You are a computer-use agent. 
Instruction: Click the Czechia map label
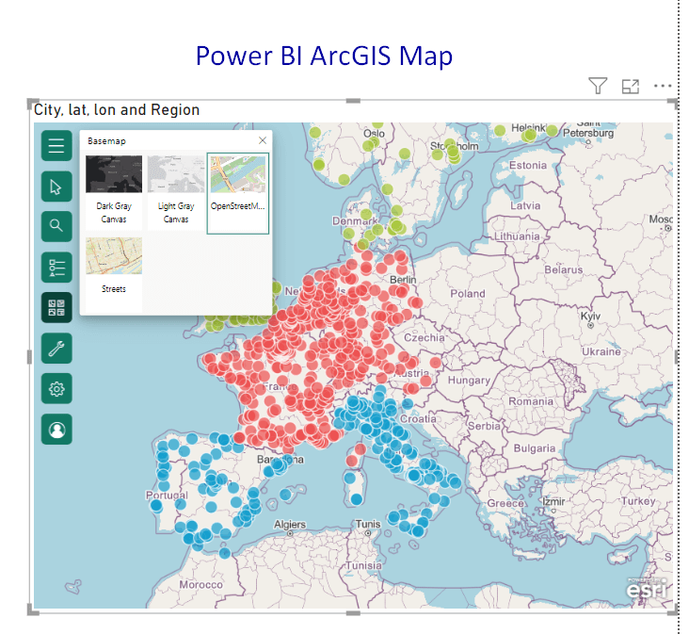click(424, 337)
